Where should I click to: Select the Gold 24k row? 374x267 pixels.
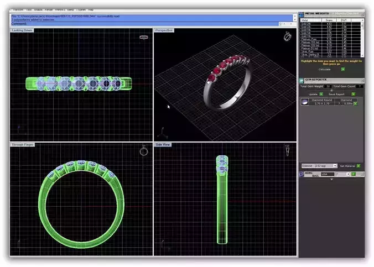click(330, 24)
